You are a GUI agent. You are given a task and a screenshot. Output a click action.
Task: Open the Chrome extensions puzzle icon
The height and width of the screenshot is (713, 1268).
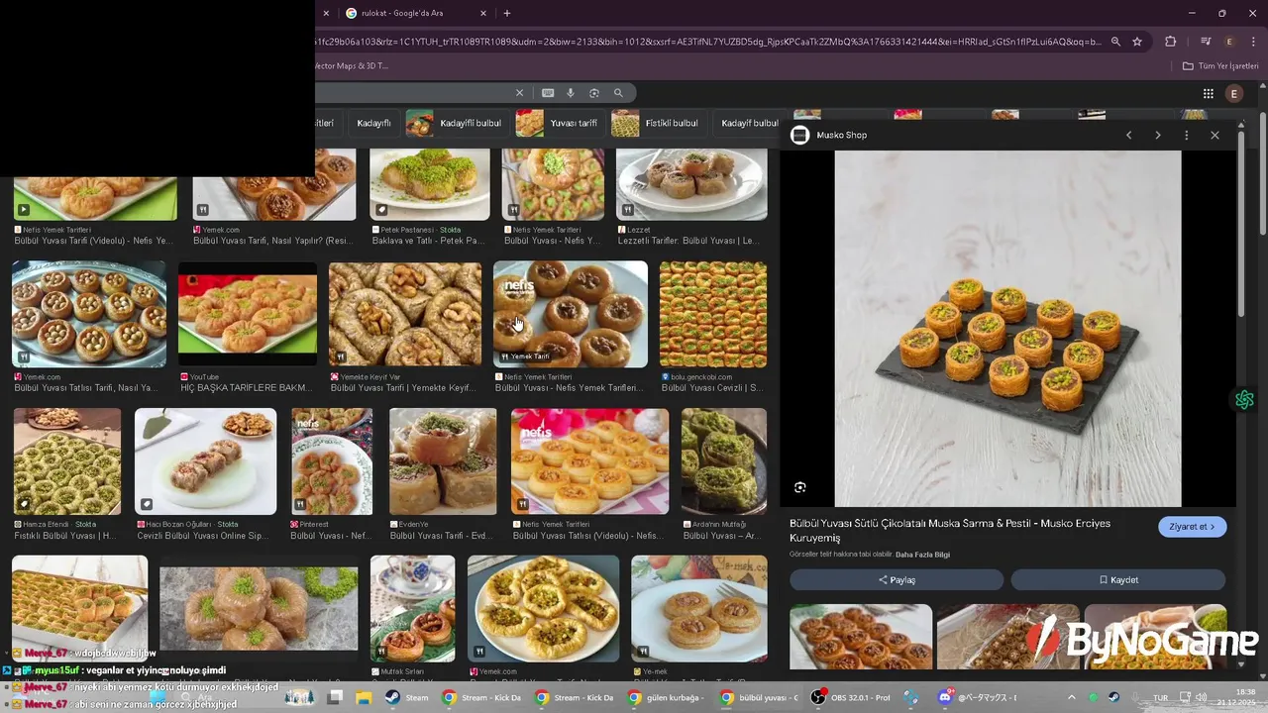1171,42
